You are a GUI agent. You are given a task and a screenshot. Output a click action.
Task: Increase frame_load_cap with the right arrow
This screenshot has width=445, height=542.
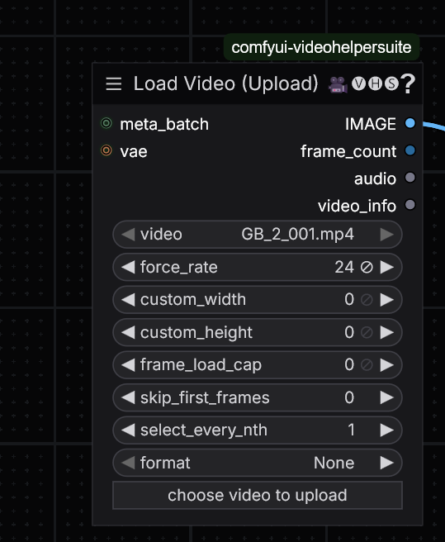pyautogui.click(x=387, y=365)
